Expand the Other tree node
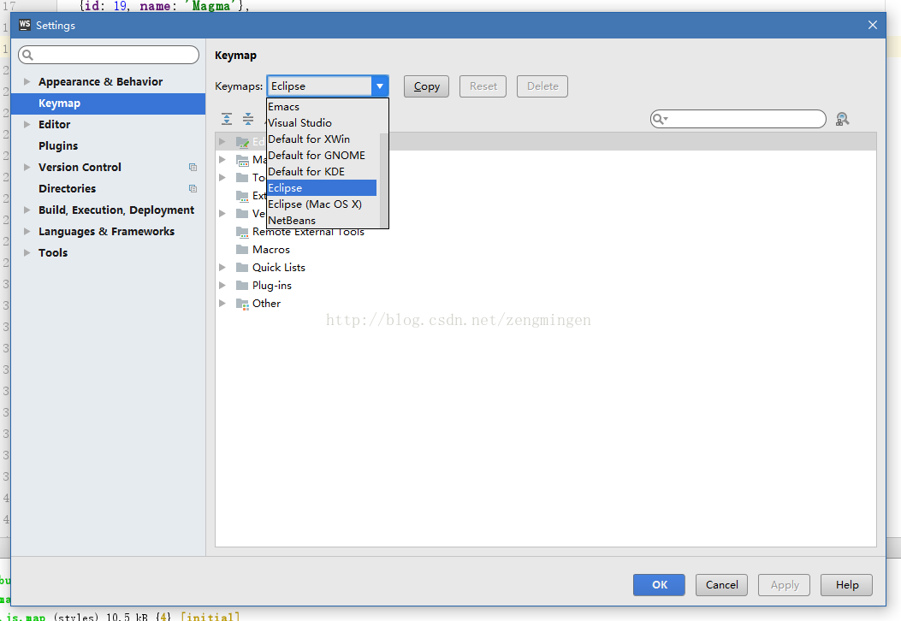901x621 pixels. (x=222, y=304)
